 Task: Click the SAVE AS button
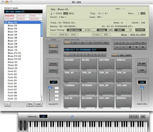pyautogui.click(x=64, y=35)
